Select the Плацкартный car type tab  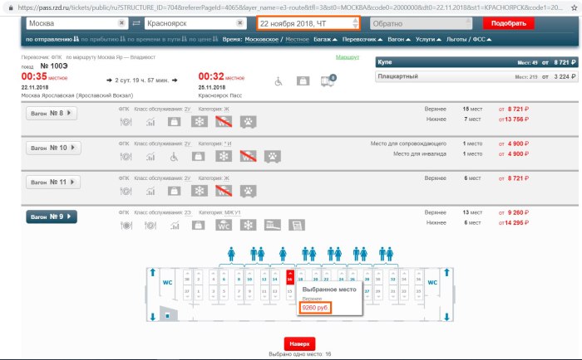(x=476, y=76)
